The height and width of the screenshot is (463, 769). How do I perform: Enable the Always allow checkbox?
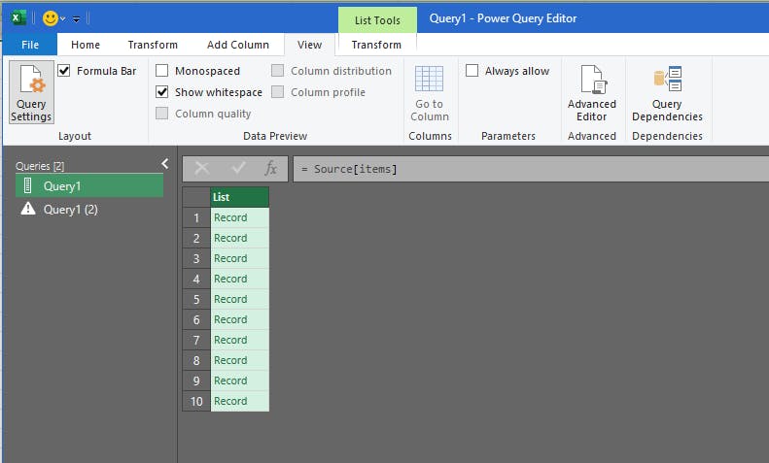tap(472, 71)
